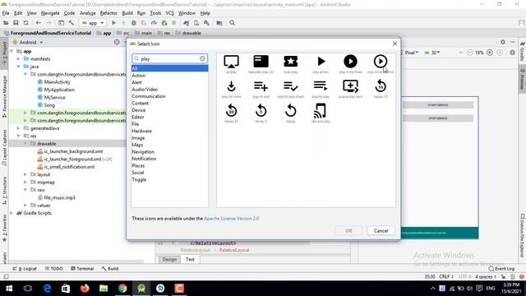Open the Logcat tool window

tap(25, 269)
